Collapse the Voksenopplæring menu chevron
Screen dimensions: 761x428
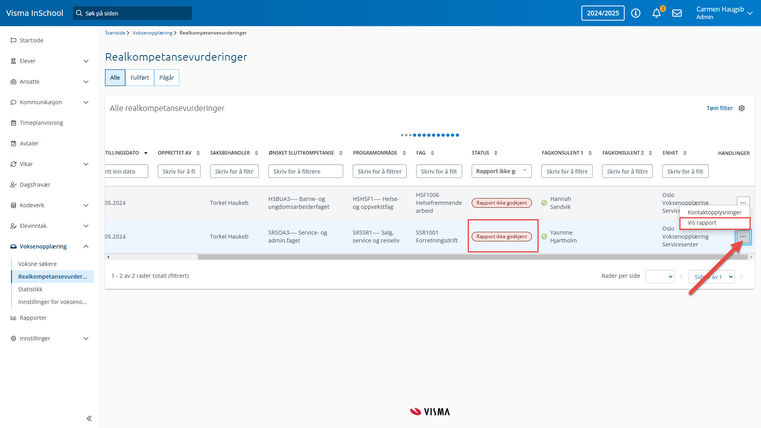click(86, 246)
